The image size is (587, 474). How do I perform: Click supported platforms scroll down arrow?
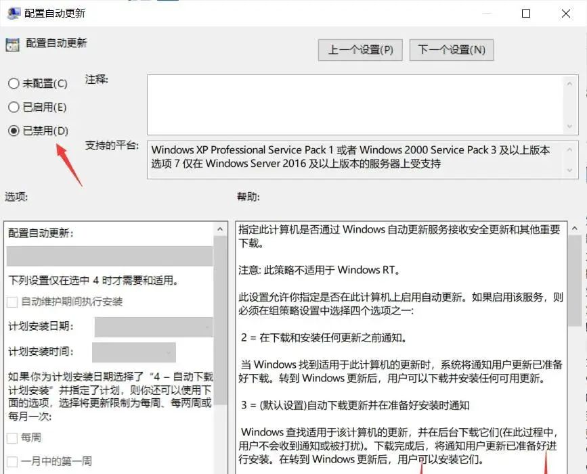(569, 170)
